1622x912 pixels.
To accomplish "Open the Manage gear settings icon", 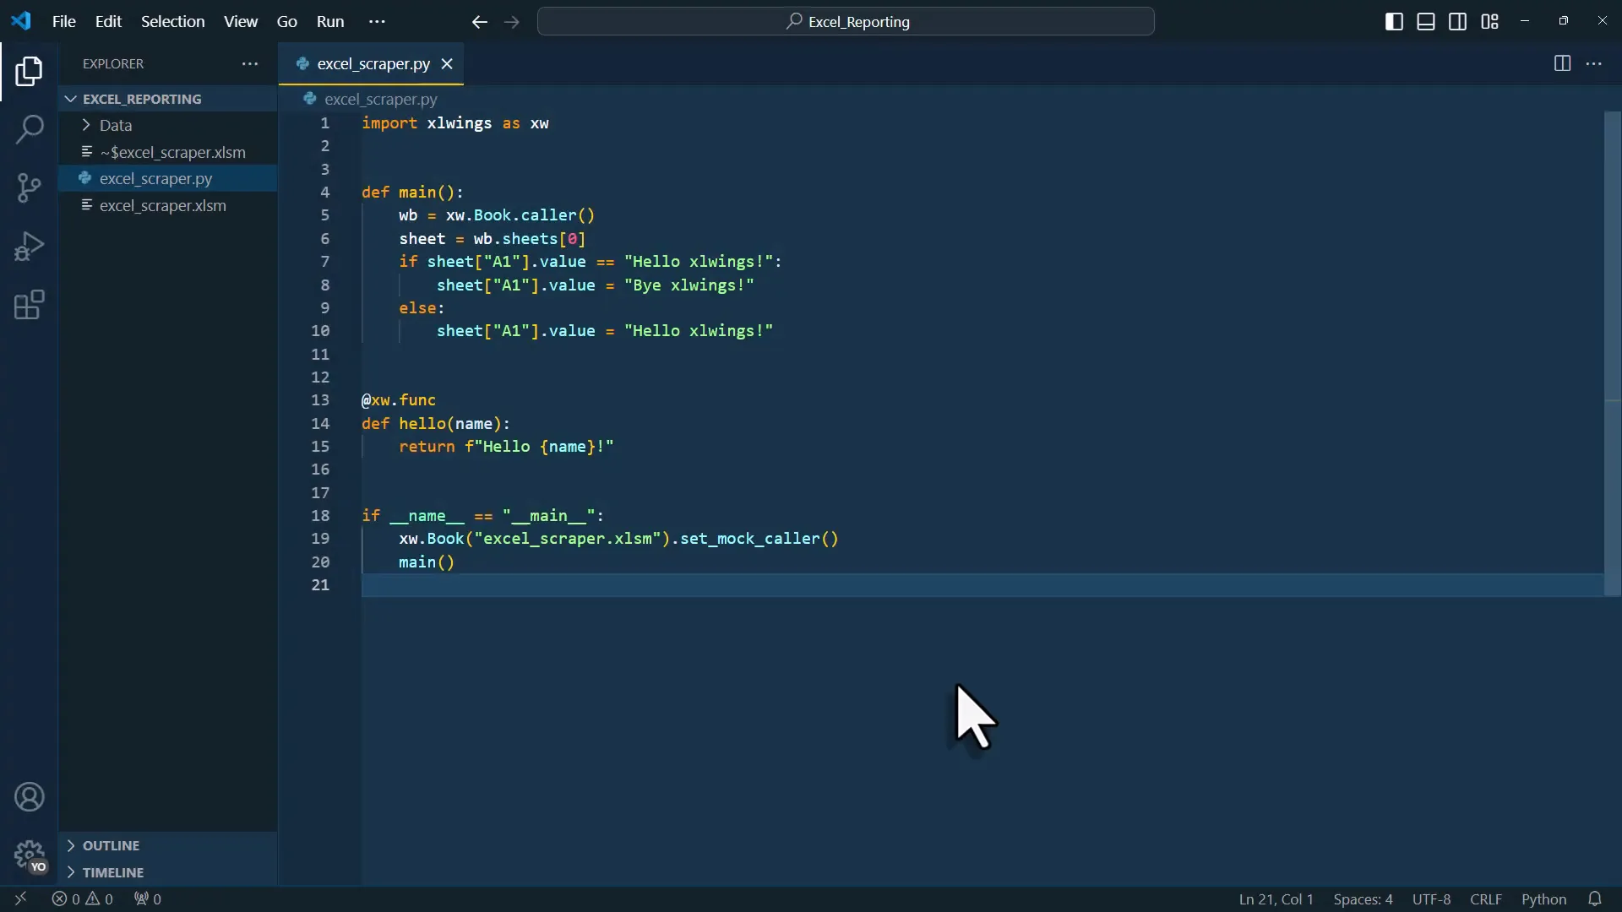I will pyautogui.click(x=30, y=855).
